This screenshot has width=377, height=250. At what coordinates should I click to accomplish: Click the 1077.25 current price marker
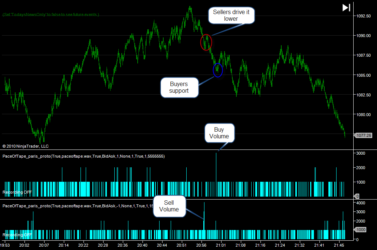click(x=363, y=135)
